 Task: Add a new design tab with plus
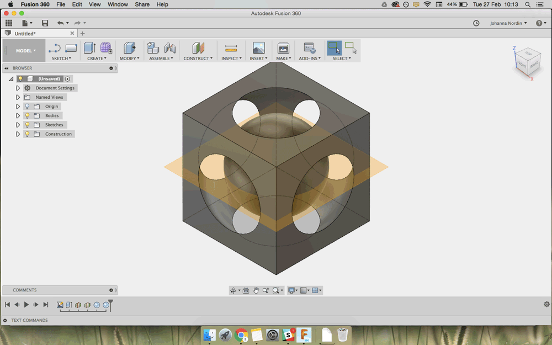[x=82, y=34]
